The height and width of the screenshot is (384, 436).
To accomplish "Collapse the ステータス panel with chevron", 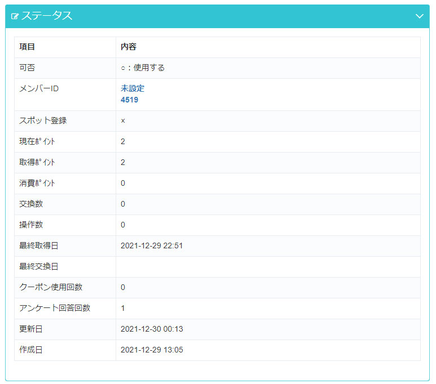I will [x=419, y=16].
